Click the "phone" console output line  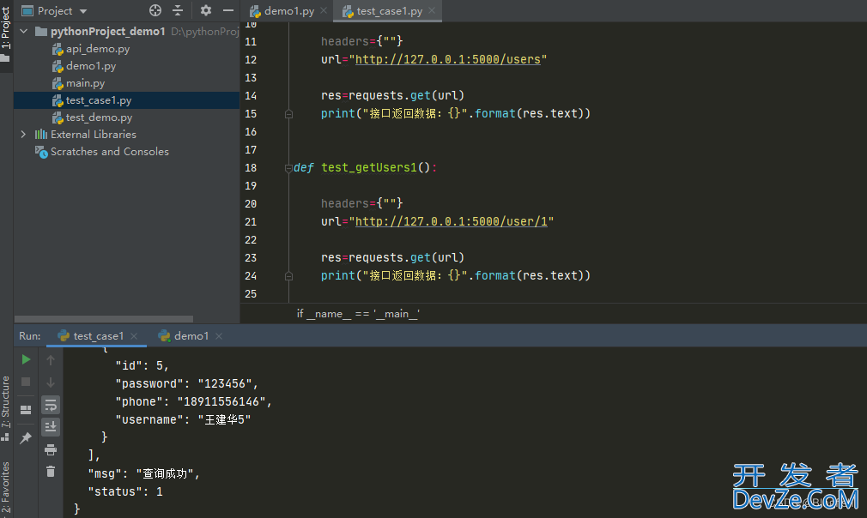pos(193,401)
